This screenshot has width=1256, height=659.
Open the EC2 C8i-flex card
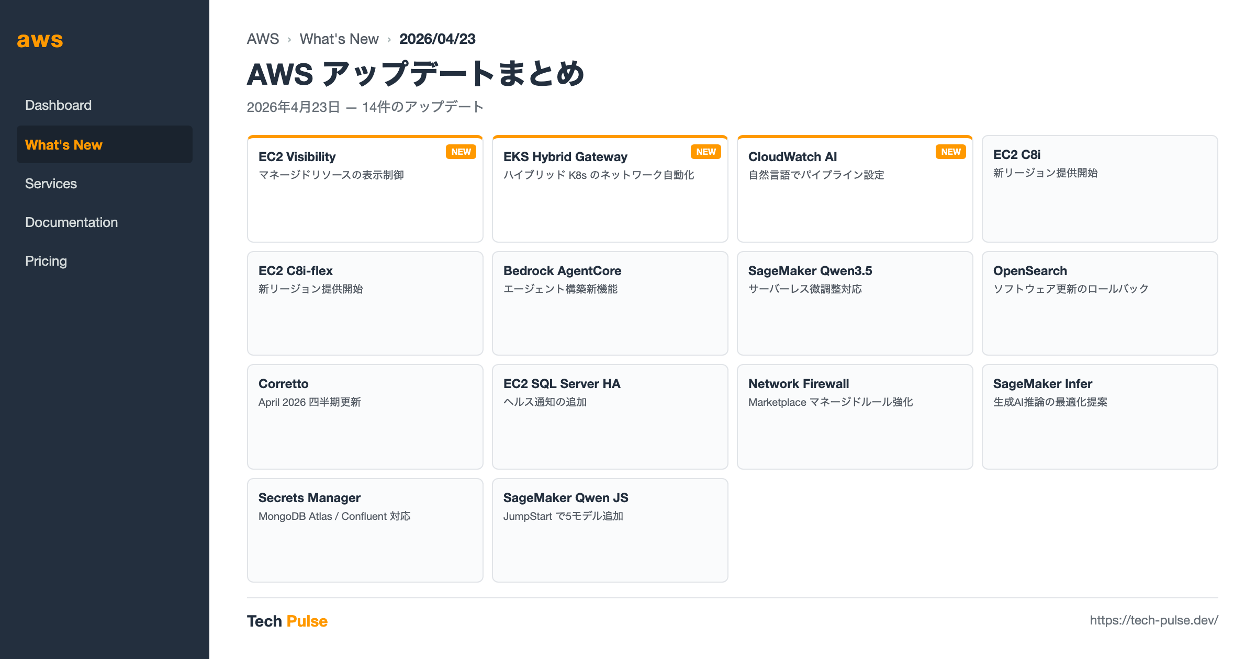pyautogui.click(x=365, y=303)
